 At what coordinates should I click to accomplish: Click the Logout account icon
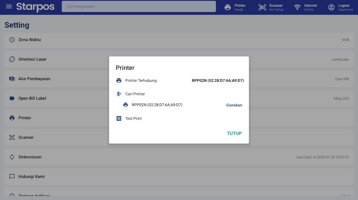point(331,7)
